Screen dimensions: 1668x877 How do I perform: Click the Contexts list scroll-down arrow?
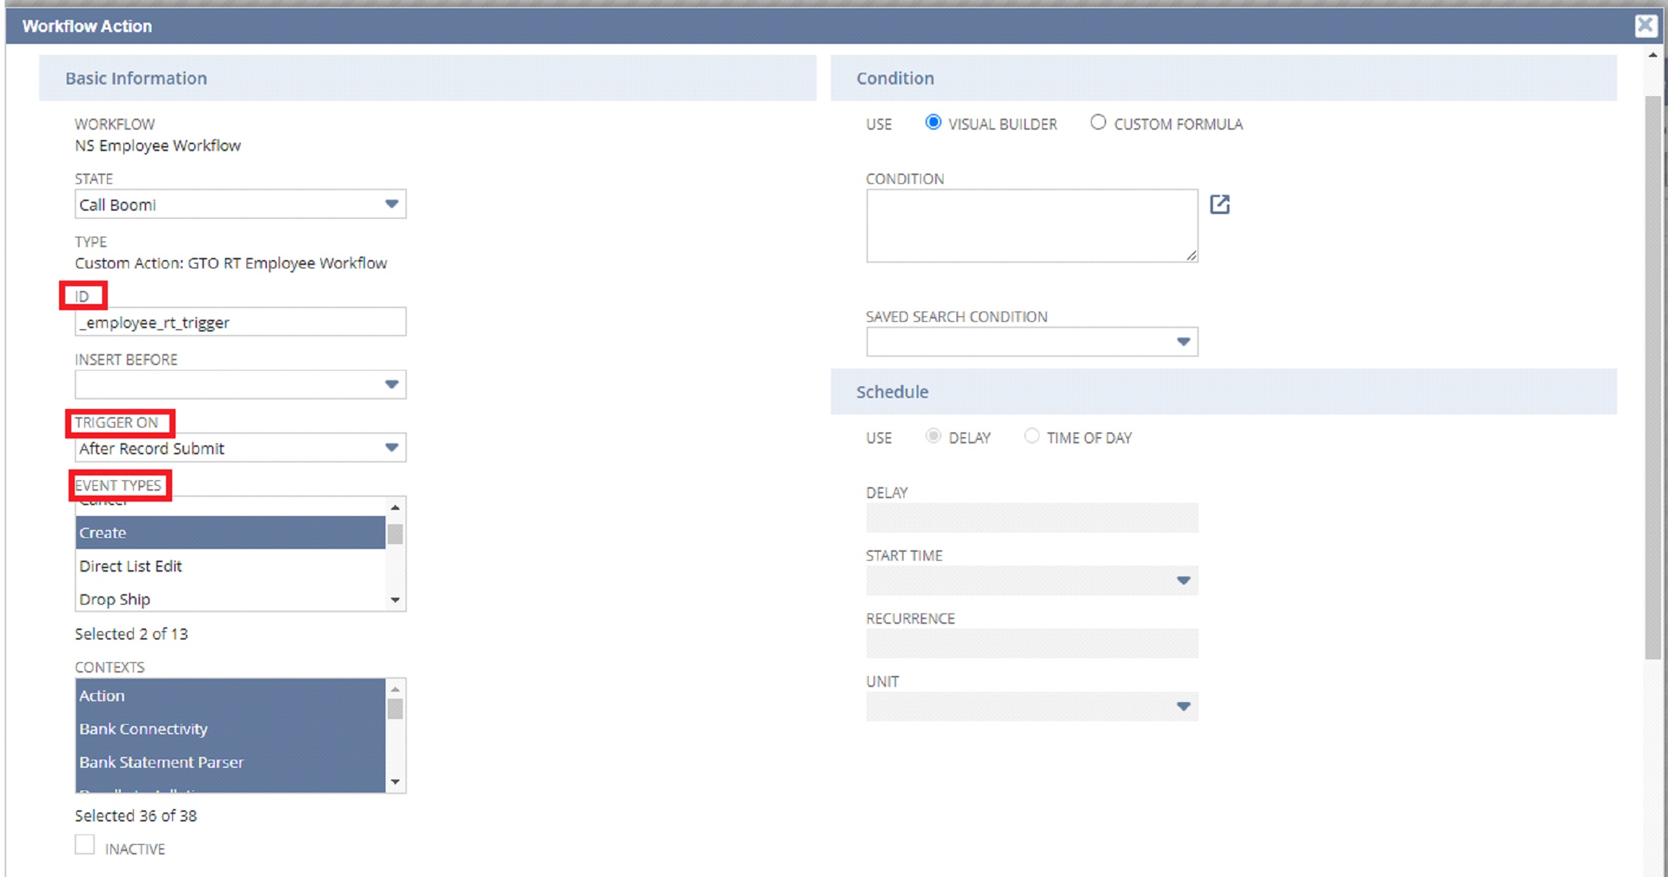click(x=396, y=781)
